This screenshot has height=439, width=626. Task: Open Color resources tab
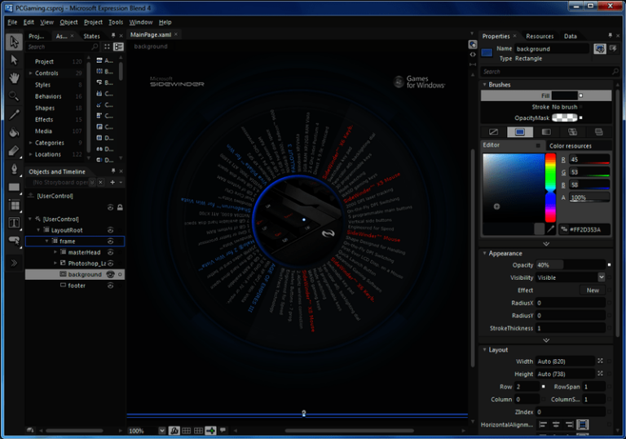pyautogui.click(x=570, y=146)
